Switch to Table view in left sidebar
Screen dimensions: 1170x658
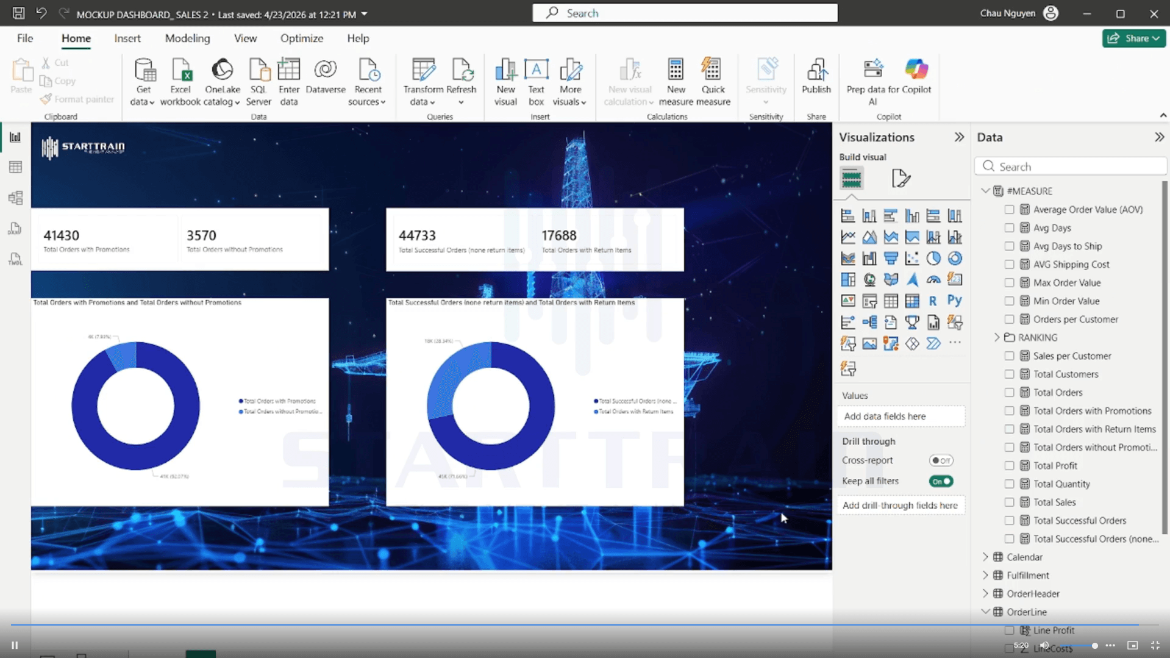(15, 167)
